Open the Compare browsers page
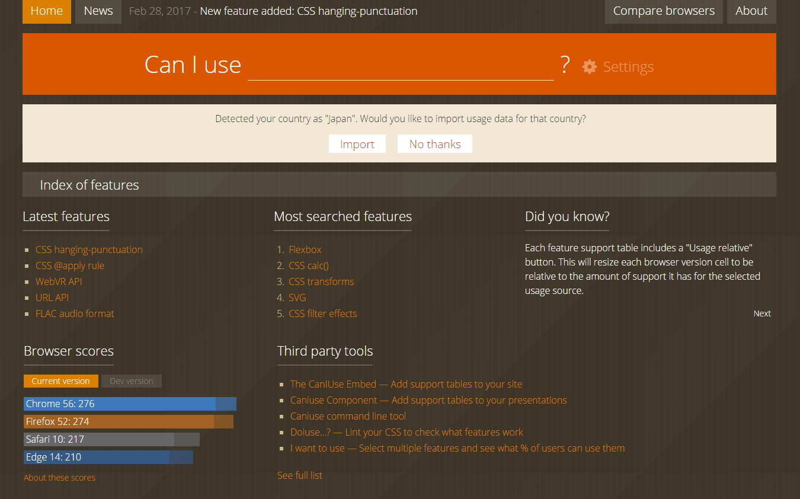Screen dimensions: 800x499 point(664,11)
